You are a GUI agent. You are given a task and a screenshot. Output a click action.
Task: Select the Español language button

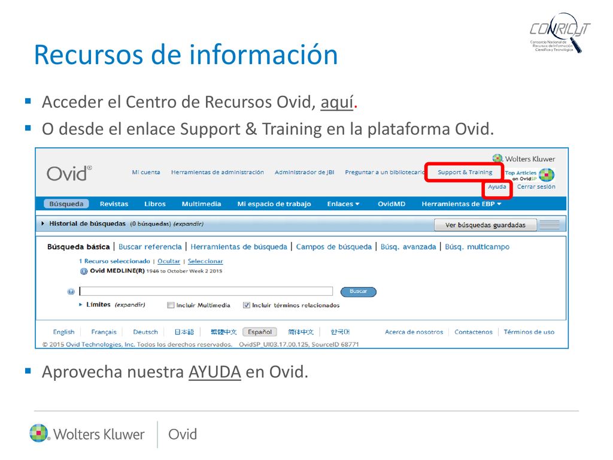260,332
